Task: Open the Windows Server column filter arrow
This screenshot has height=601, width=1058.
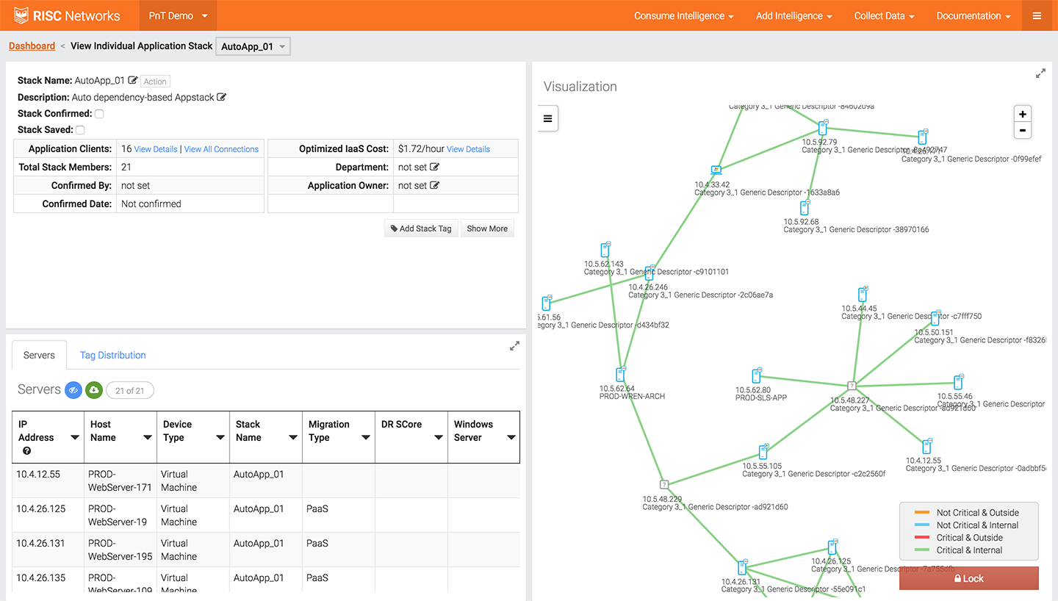Action: point(511,438)
